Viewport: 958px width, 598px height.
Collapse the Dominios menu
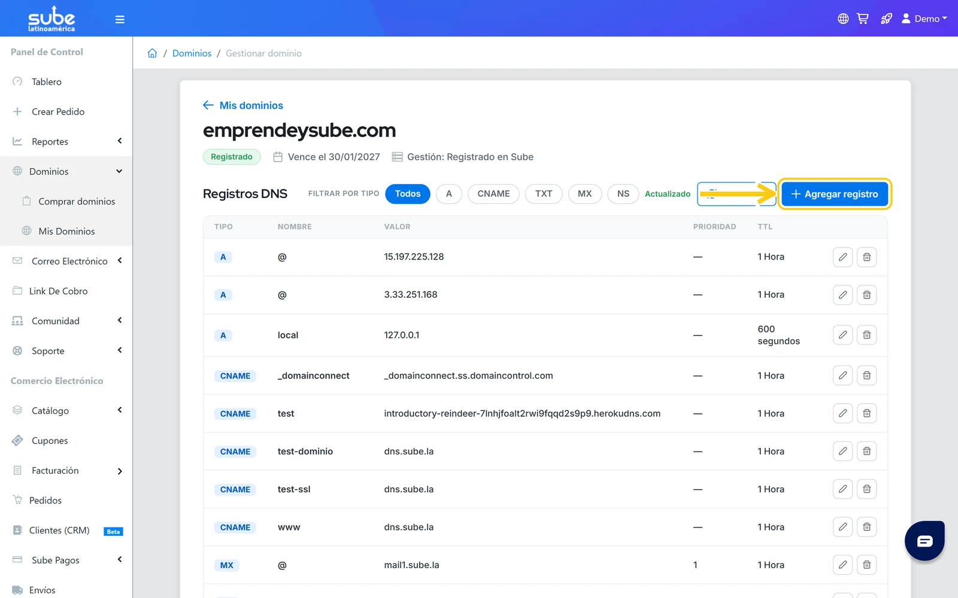(x=66, y=171)
